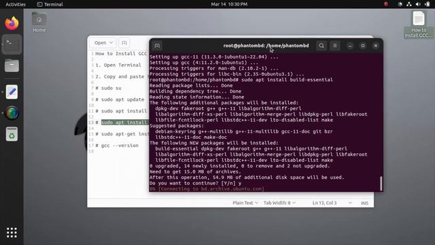435x245 pixels.
Task: Expand the Open button dropdown arrow
Action: (x=111, y=43)
